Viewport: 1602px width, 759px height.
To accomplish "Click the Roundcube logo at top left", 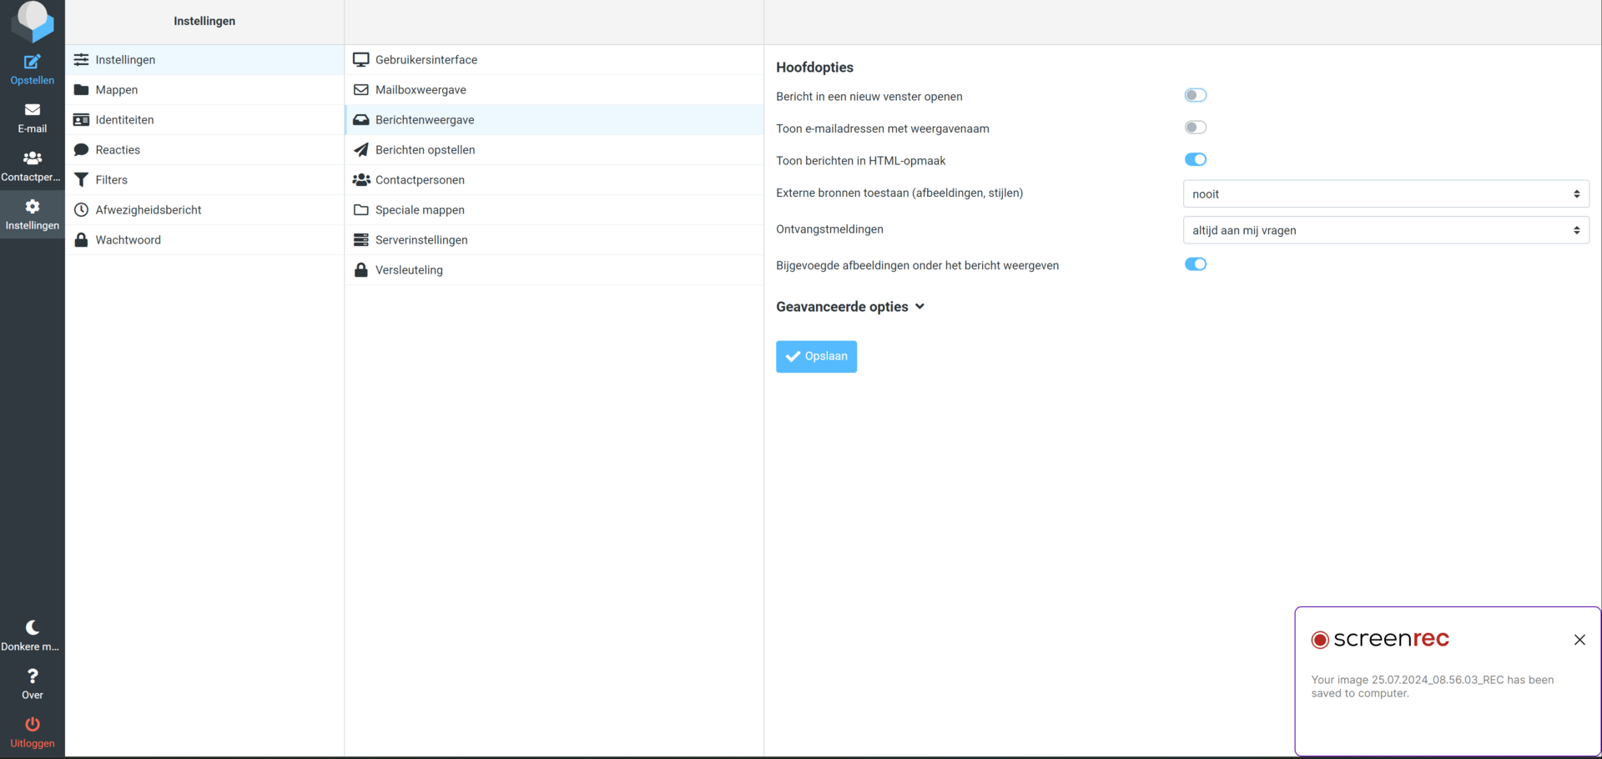I will [32, 21].
